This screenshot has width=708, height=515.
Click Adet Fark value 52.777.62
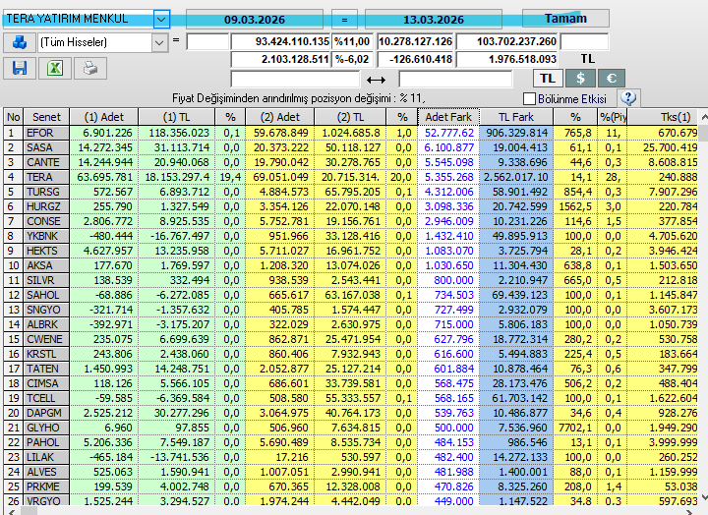[448, 133]
